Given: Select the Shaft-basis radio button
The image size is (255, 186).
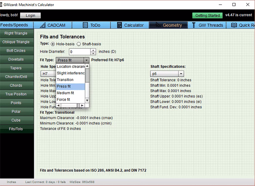Looking at the screenshot, I should click(79, 44).
